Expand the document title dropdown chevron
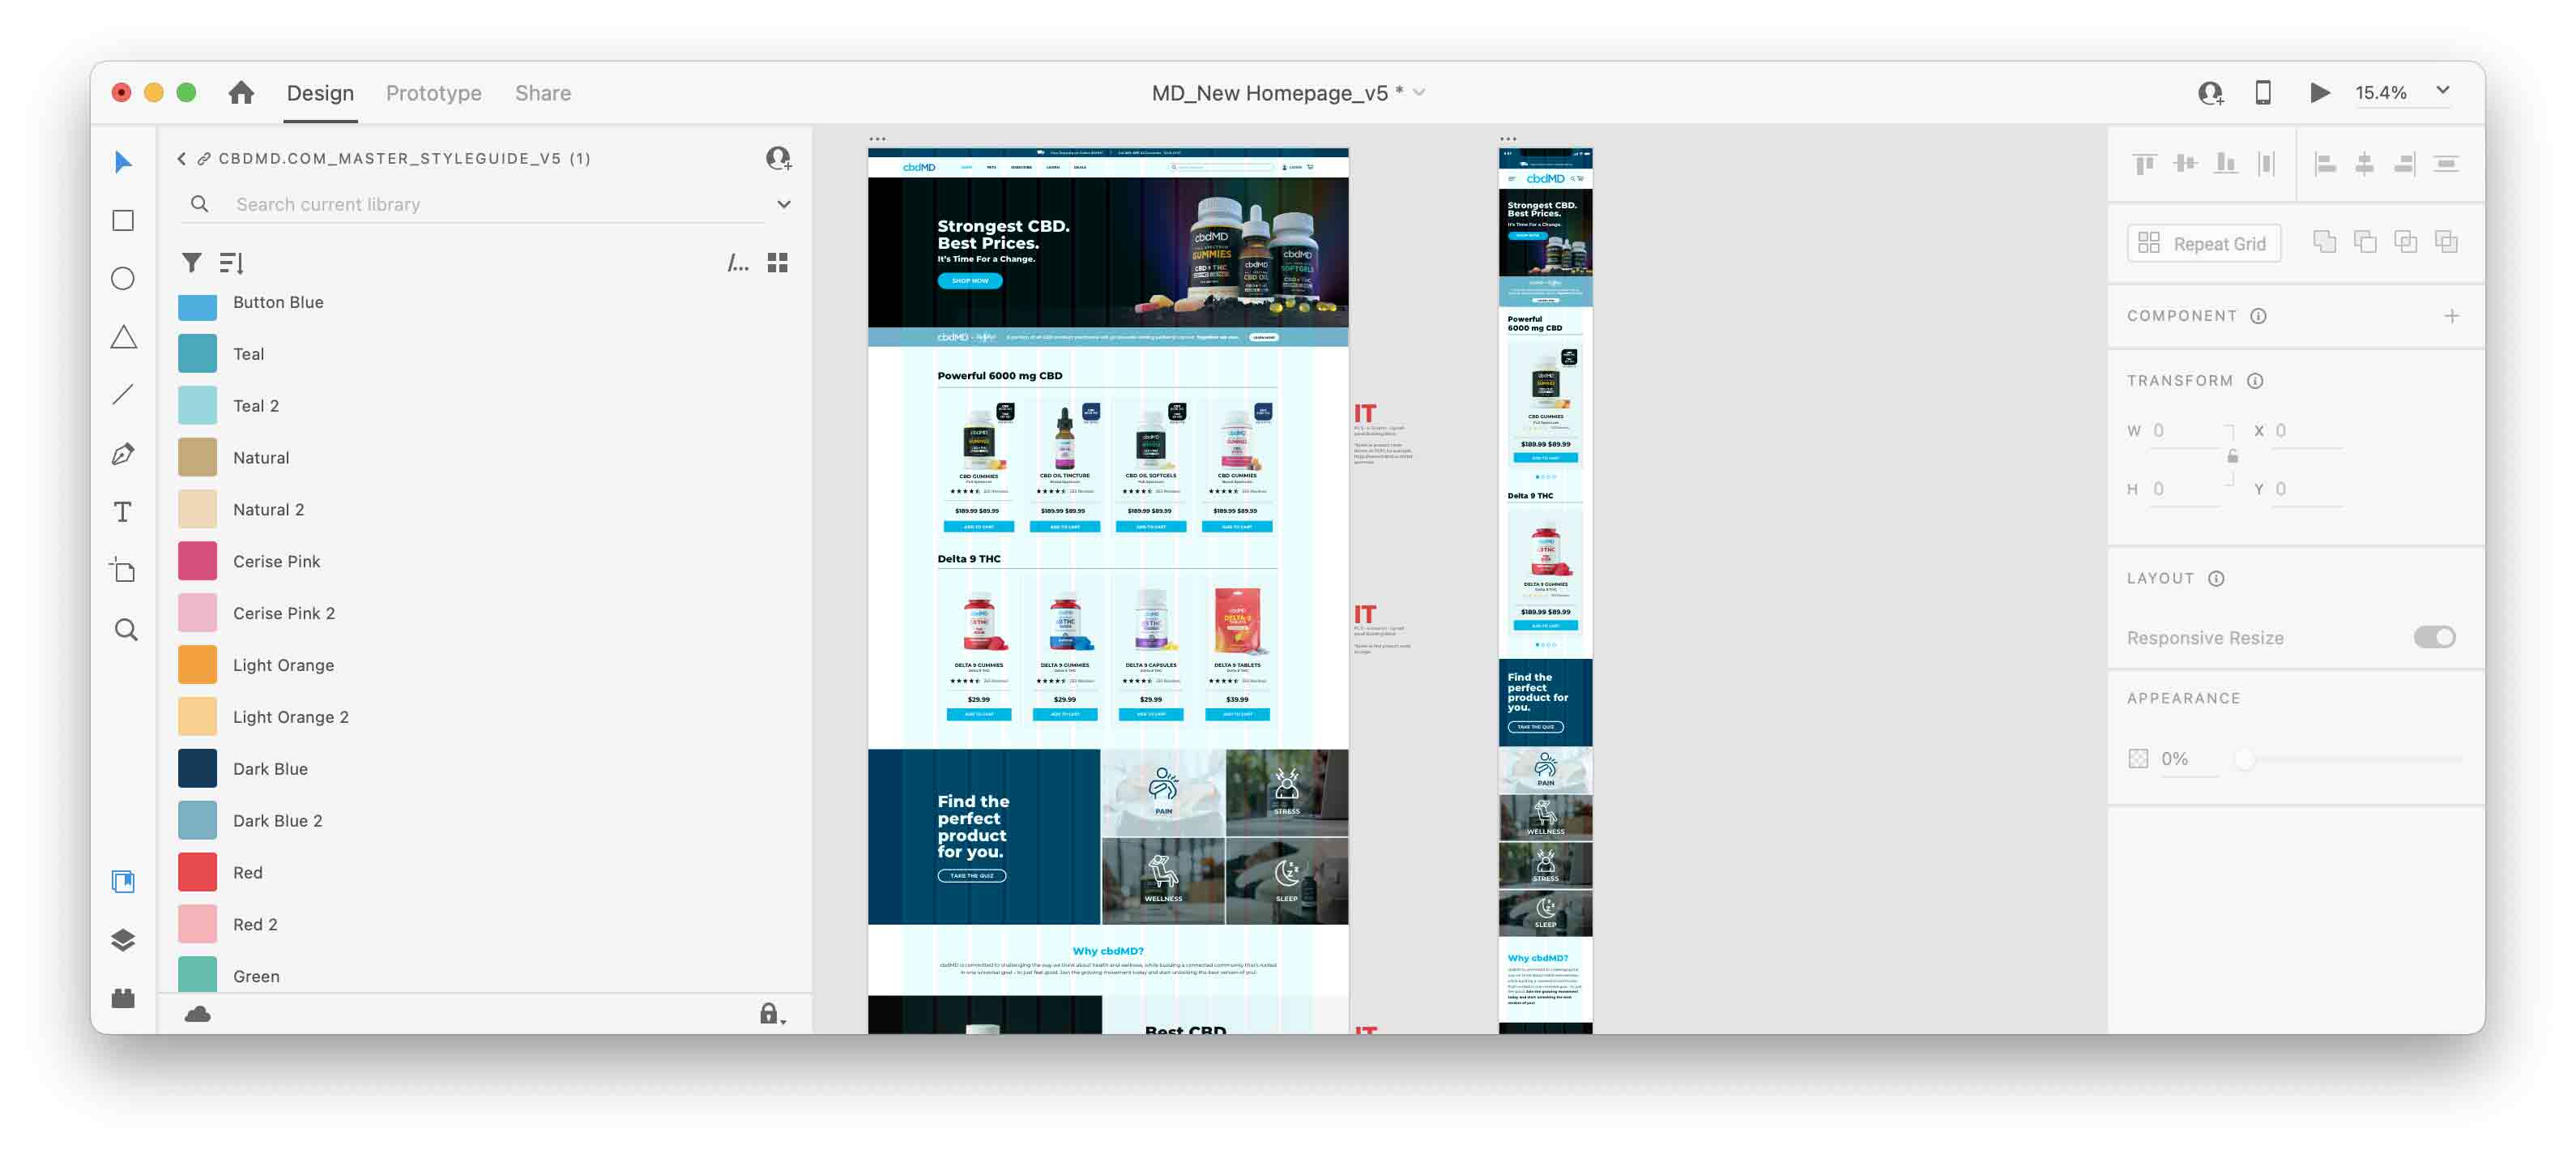 coord(1419,93)
